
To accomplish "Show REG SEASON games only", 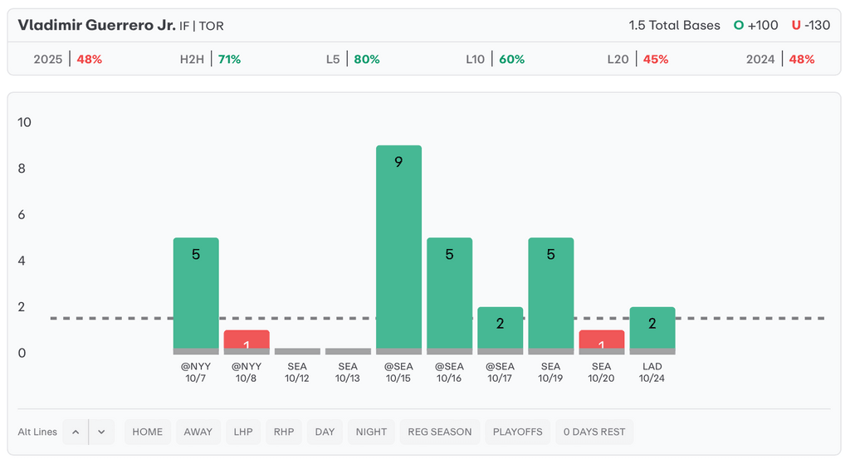I will [439, 432].
